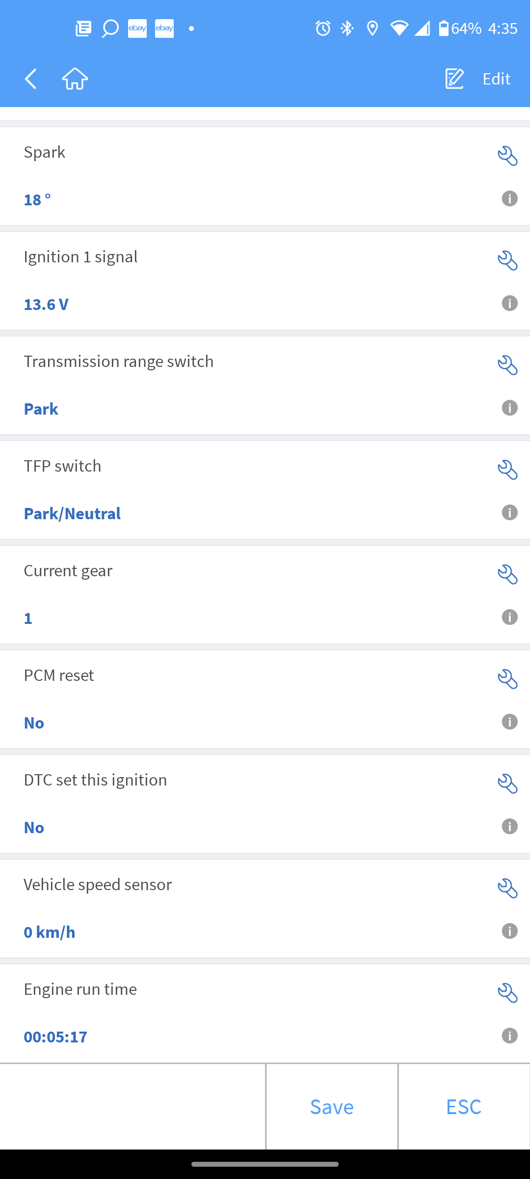Screen dimensions: 530x1179
Task: Tap the wrench icon for Spark
Action: tap(507, 156)
